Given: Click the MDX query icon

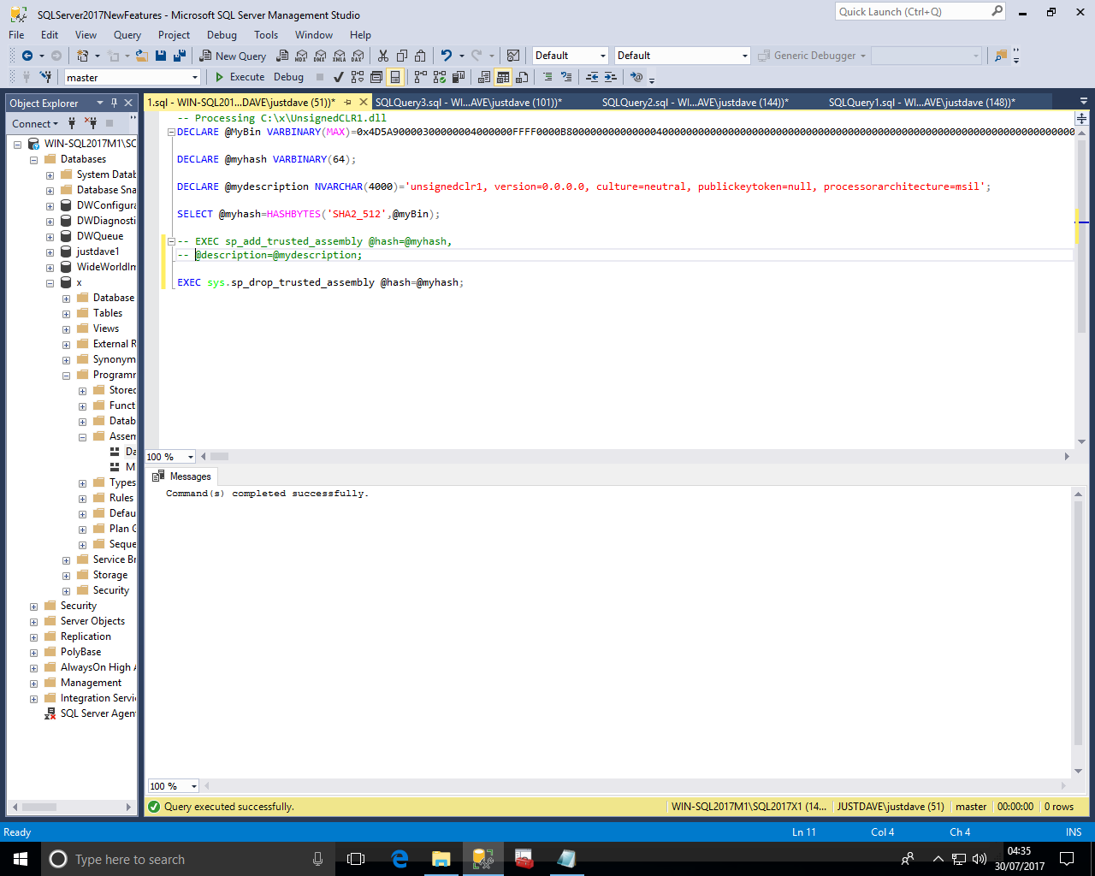Looking at the screenshot, I should pos(301,56).
